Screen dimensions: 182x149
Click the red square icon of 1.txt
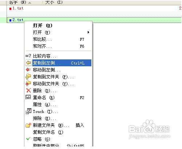[10, 9]
